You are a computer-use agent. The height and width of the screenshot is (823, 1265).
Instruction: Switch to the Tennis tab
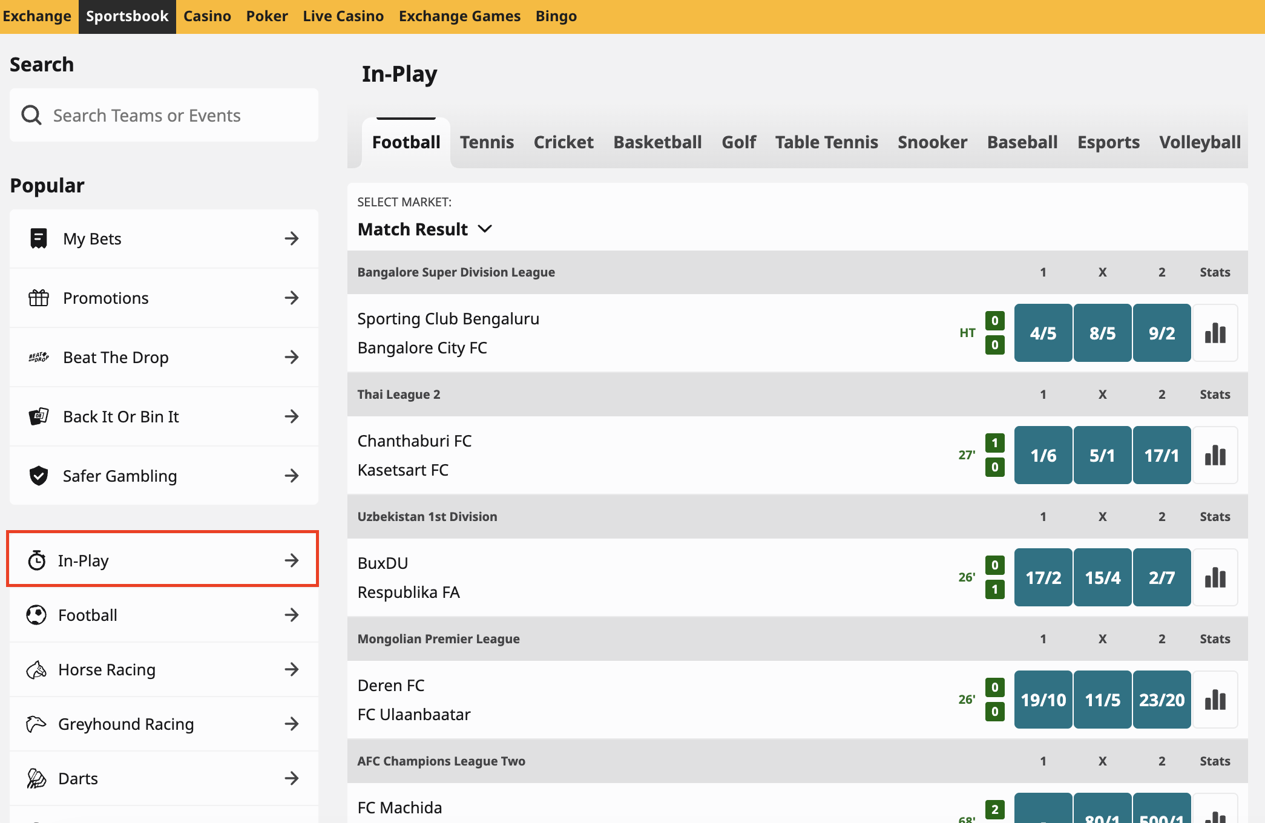tap(487, 142)
